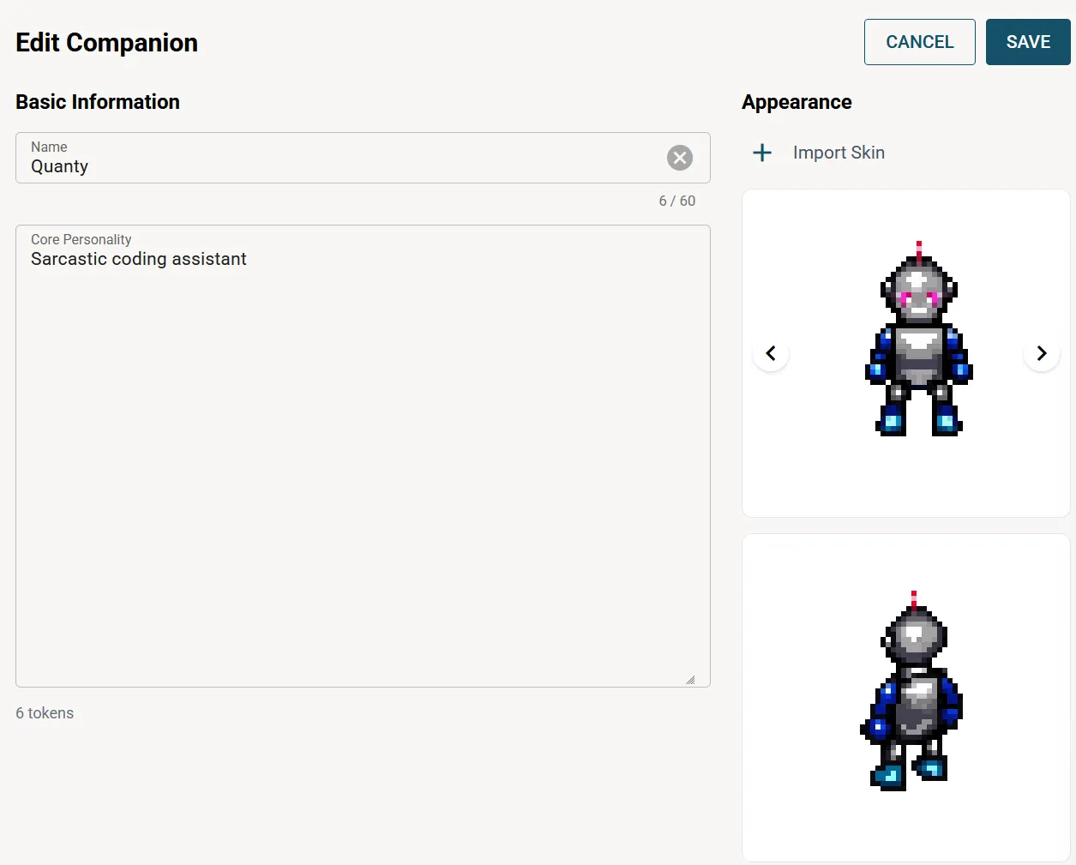Click the Core Personality field label

pyautogui.click(x=81, y=239)
